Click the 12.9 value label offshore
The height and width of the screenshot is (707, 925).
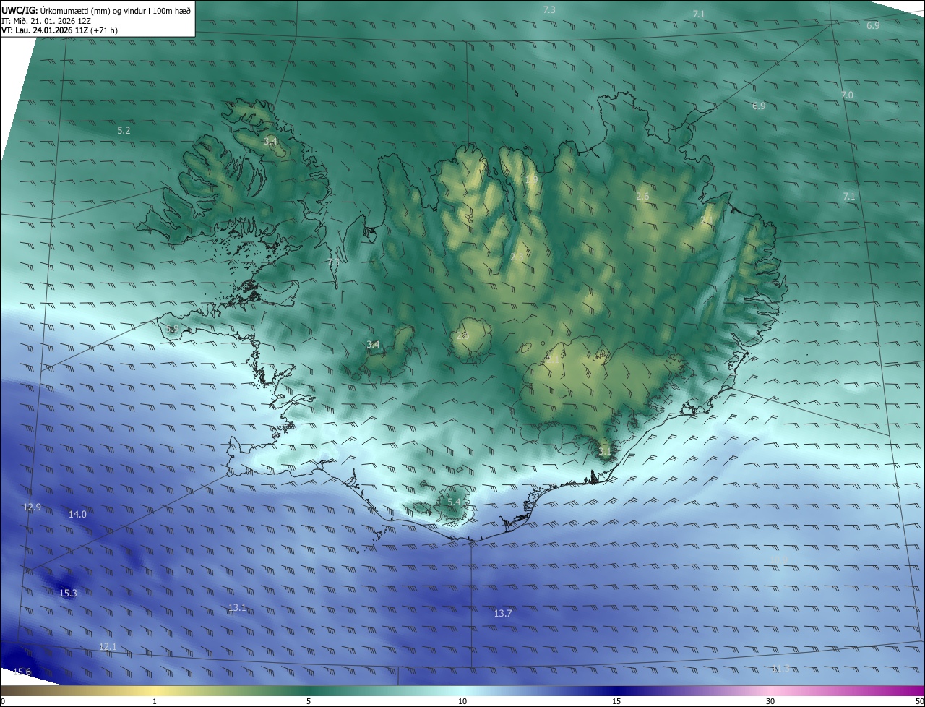pos(32,507)
